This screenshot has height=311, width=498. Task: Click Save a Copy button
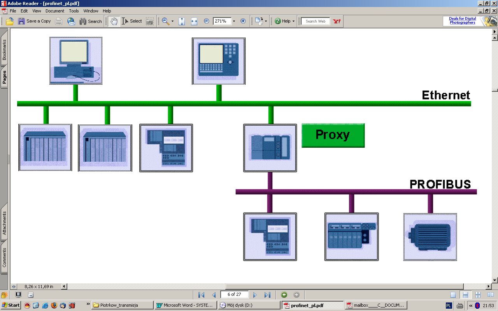tap(35, 21)
